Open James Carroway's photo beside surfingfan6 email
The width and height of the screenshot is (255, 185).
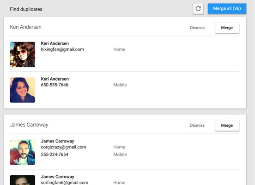23,180
